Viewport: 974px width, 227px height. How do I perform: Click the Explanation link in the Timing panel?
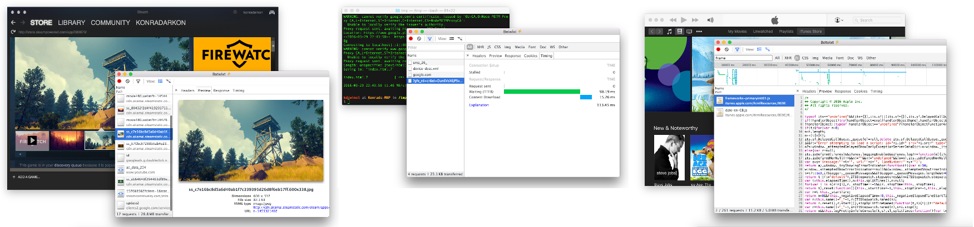coord(478,105)
